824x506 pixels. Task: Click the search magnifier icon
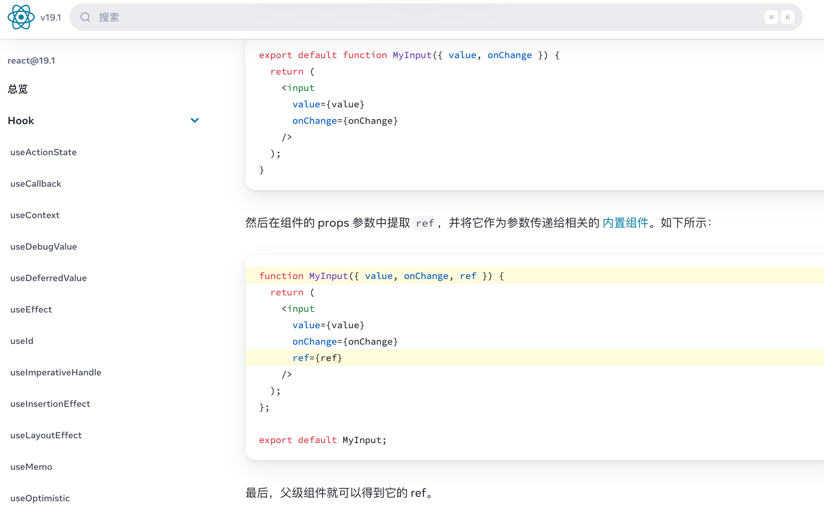[x=85, y=17]
